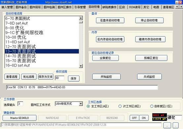Open 固件区工作方式 dropdown
Viewport: 183px width, 129px height.
(x=81, y=104)
